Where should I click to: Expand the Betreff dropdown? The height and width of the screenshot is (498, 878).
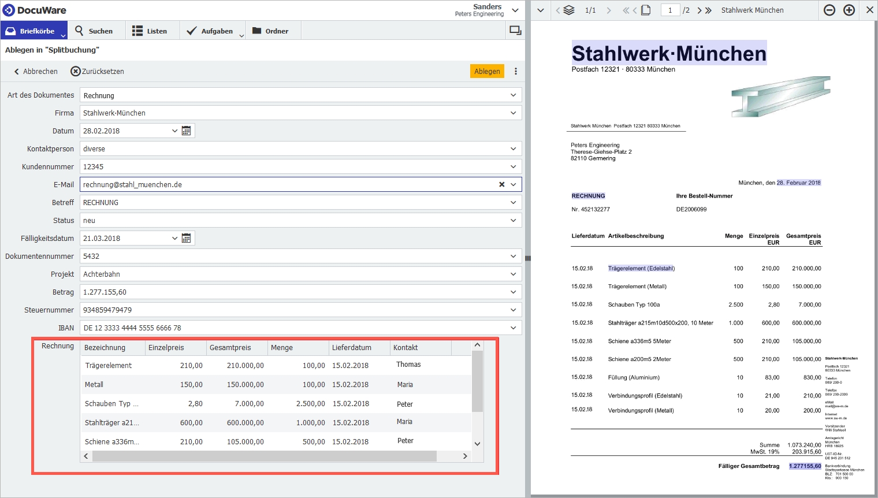(514, 203)
